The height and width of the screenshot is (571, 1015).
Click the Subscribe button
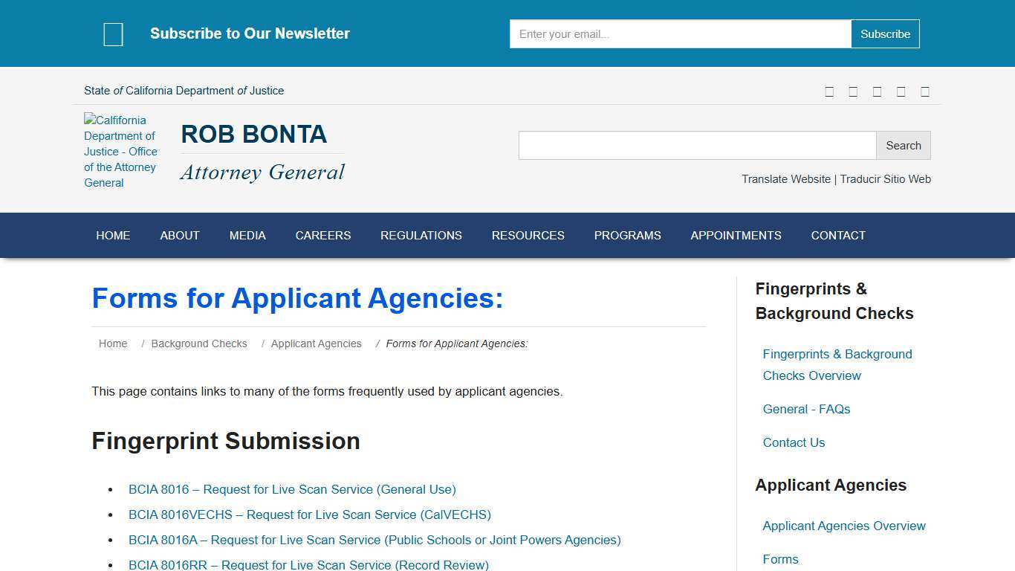[x=885, y=33]
